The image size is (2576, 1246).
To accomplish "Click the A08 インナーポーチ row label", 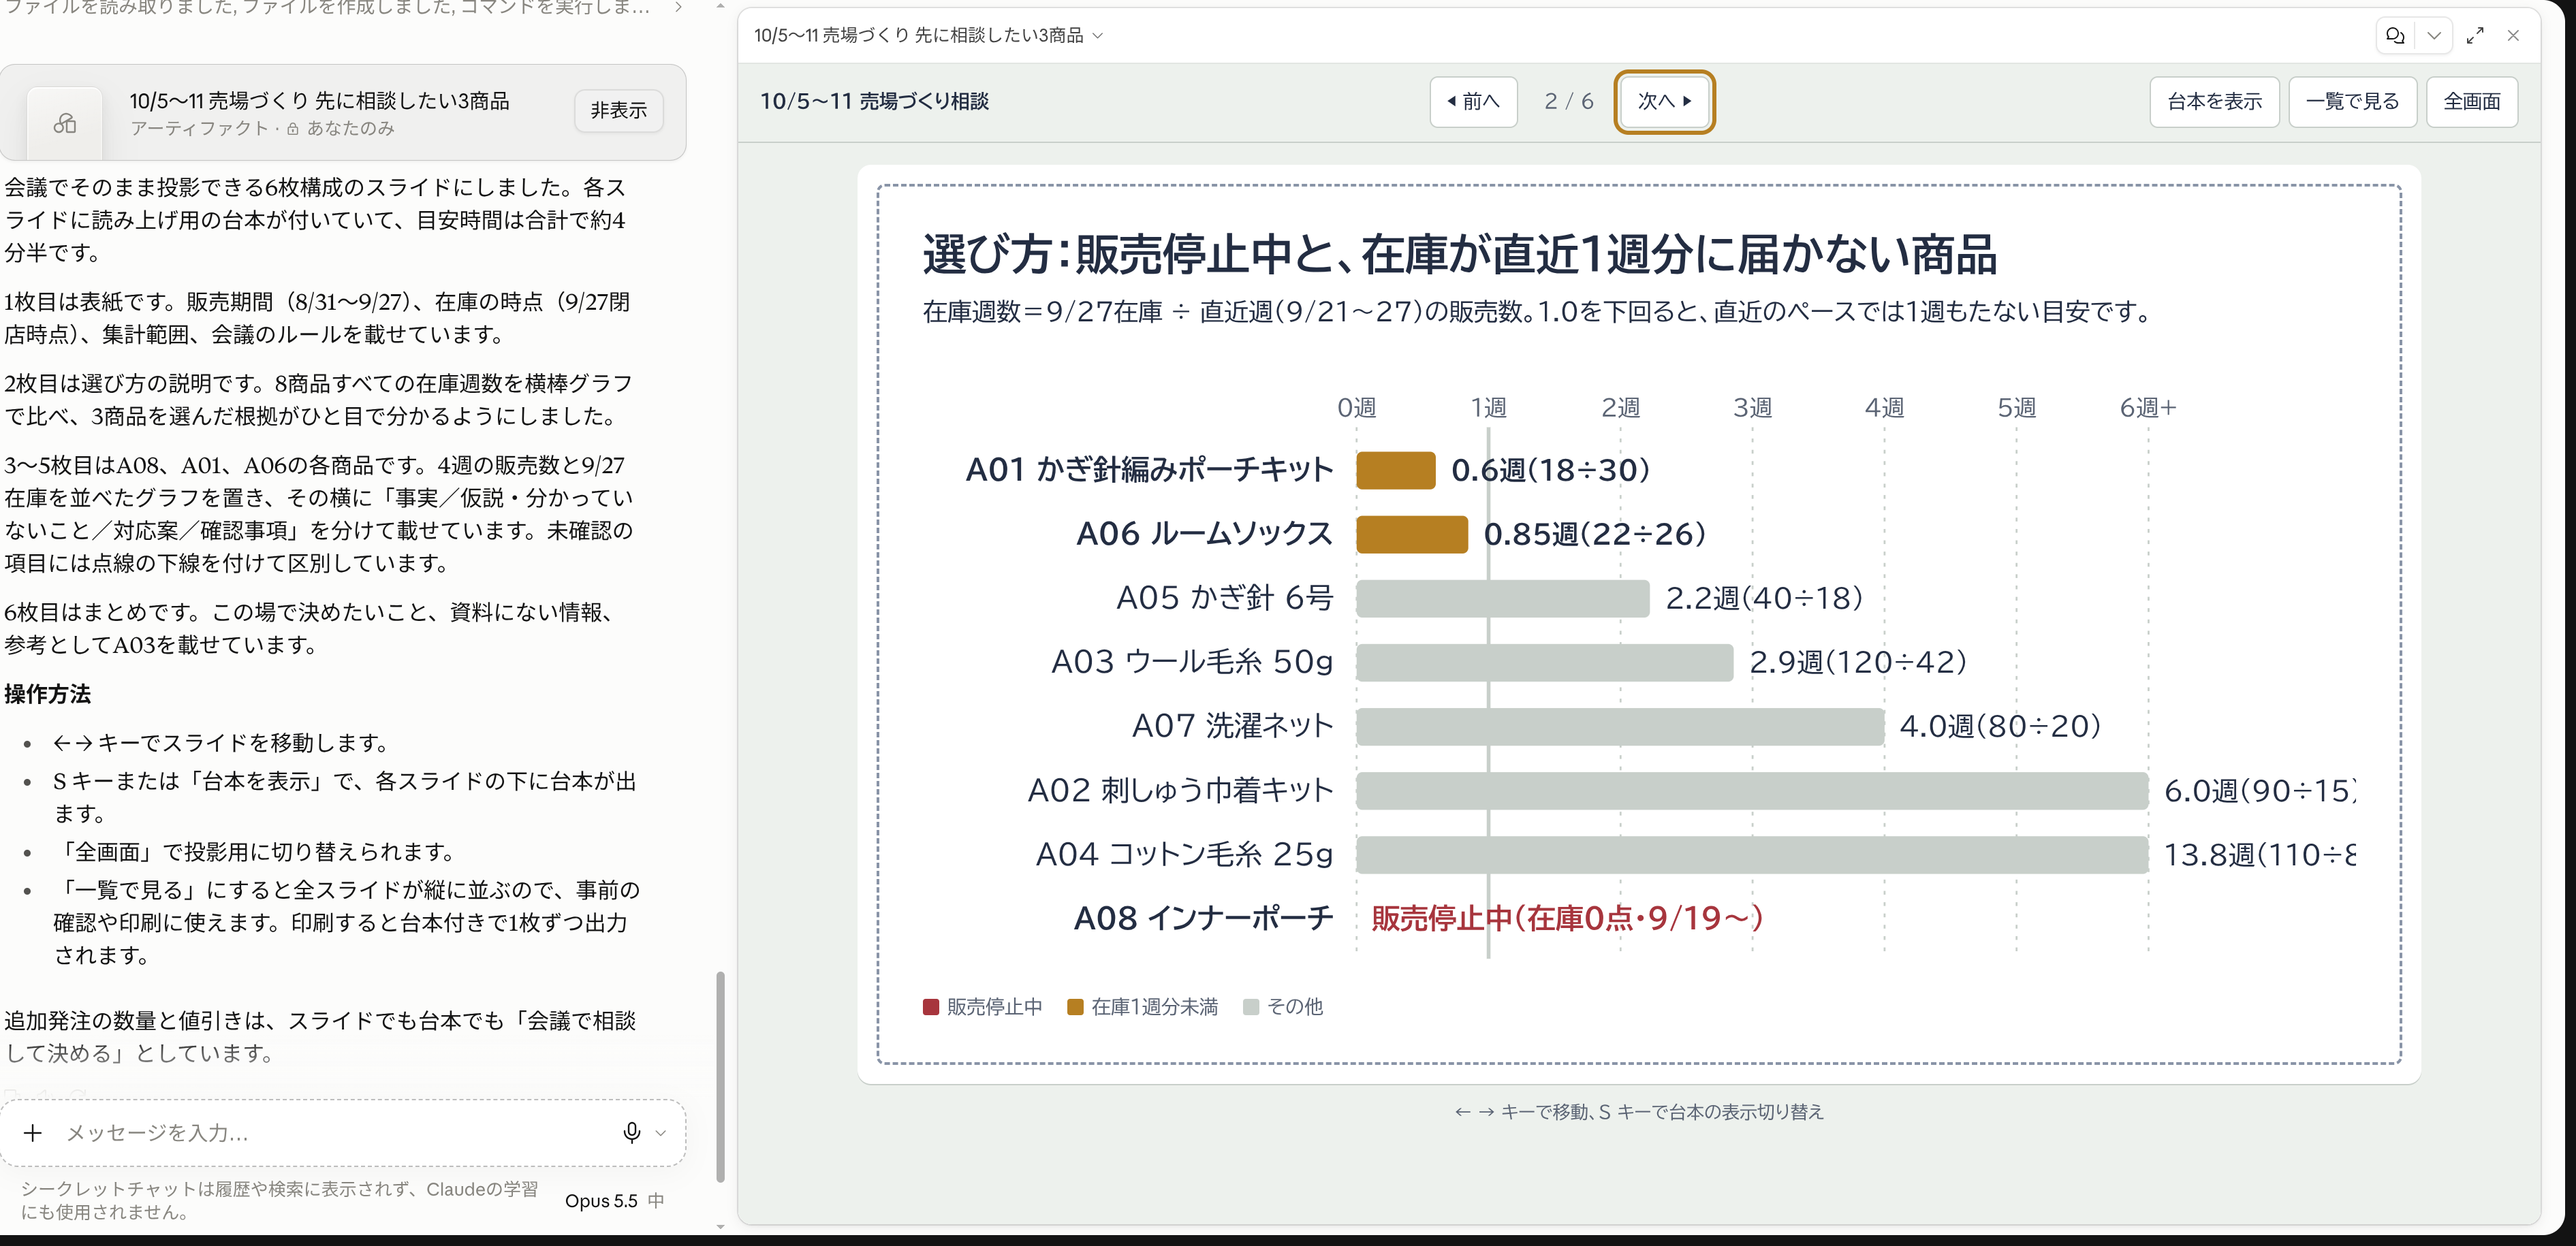I will (1203, 918).
